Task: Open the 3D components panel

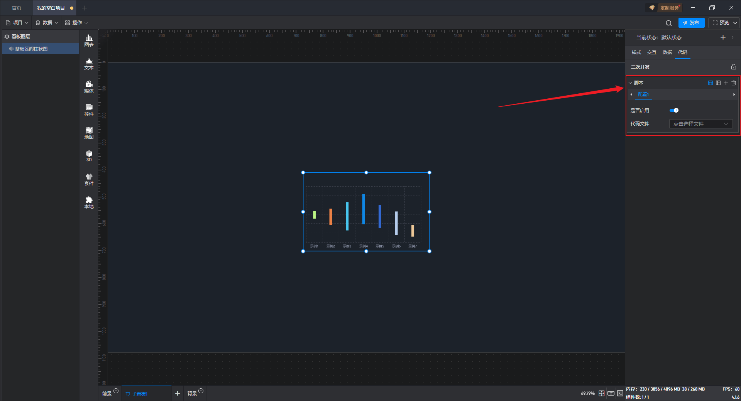Action: click(x=89, y=156)
